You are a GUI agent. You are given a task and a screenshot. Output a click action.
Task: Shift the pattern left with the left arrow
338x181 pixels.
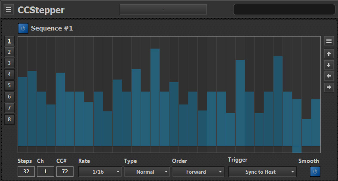(329, 76)
